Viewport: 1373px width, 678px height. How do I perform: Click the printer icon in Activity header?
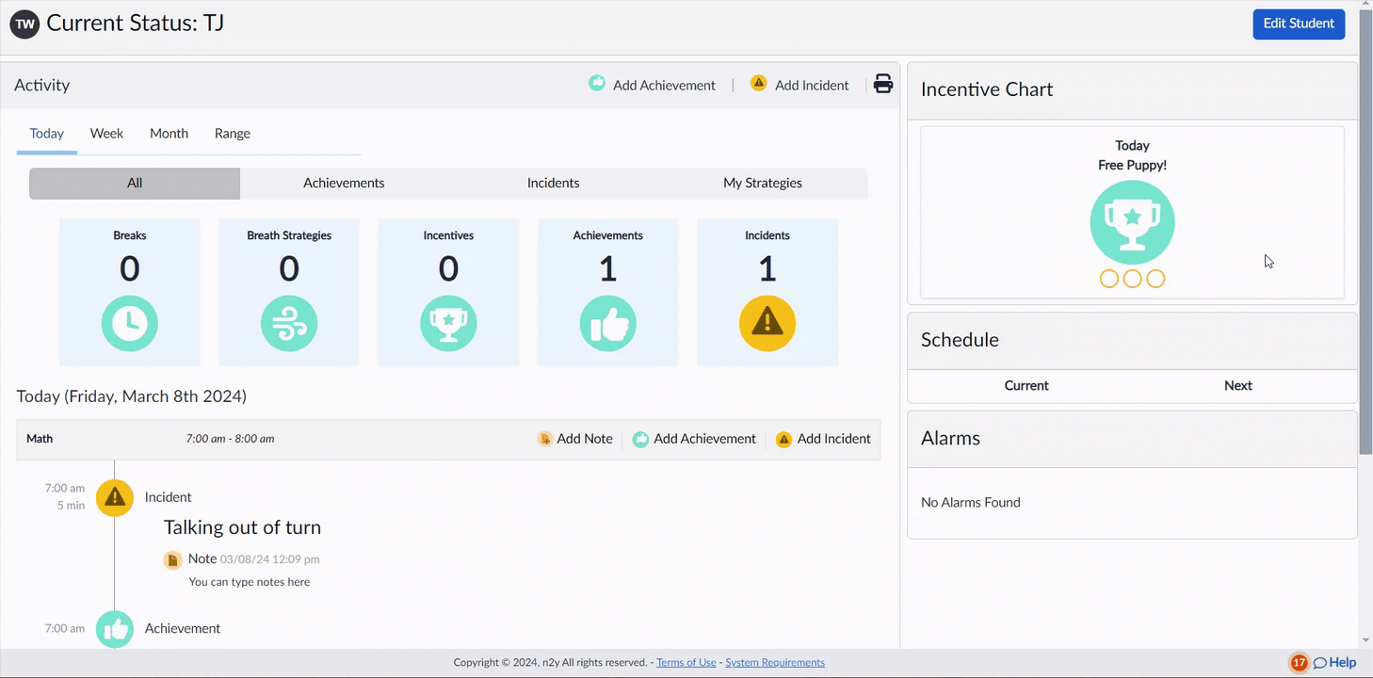coord(882,84)
